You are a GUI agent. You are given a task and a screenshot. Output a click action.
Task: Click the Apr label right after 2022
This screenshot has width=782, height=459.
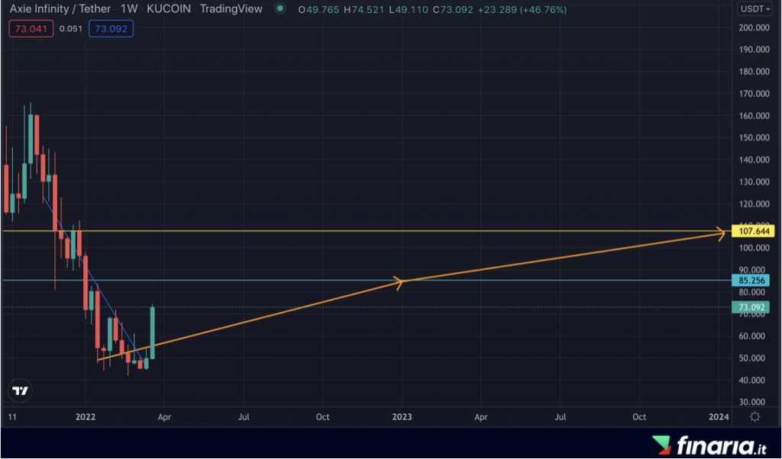coord(164,417)
